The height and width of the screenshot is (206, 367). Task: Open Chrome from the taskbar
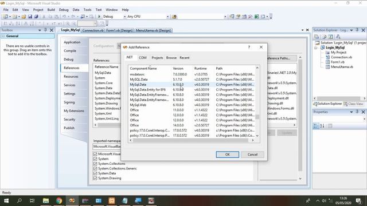tap(59, 201)
